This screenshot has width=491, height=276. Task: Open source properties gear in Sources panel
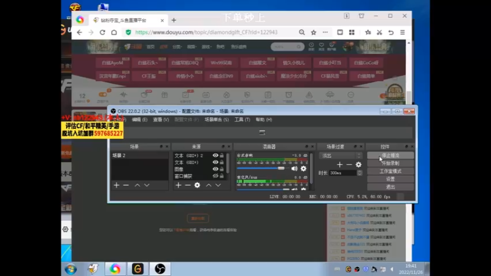(x=197, y=185)
